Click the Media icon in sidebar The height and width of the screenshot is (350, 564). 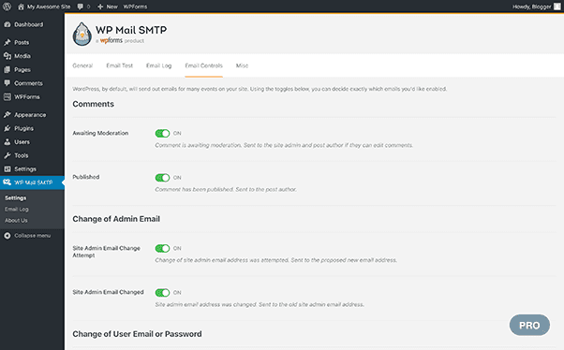tap(7, 56)
